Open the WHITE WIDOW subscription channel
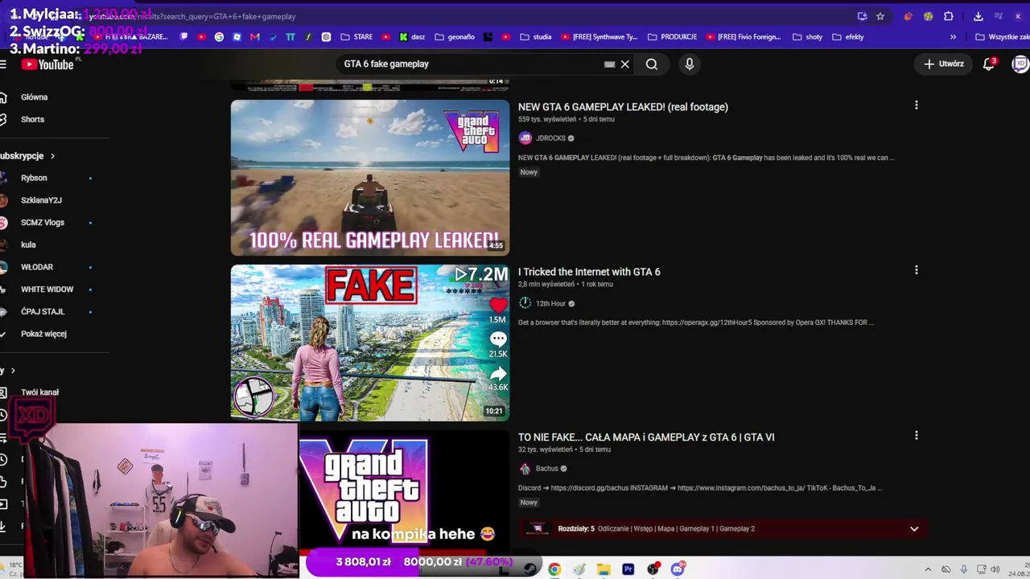The width and height of the screenshot is (1030, 579). (x=47, y=289)
